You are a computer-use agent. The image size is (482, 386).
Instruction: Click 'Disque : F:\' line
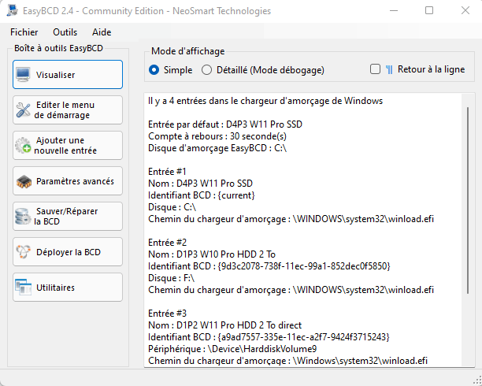(171, 278)
